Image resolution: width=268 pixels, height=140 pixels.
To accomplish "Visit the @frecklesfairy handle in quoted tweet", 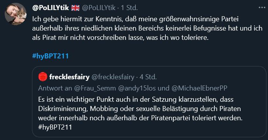I will click(x=113, y=77).
